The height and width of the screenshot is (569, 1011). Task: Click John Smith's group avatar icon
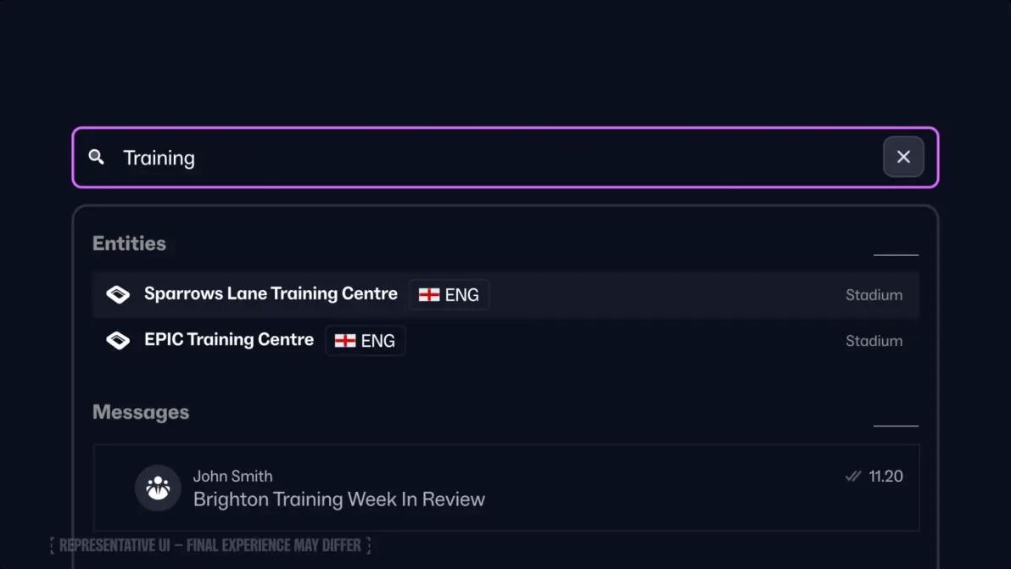click(158, 488)
